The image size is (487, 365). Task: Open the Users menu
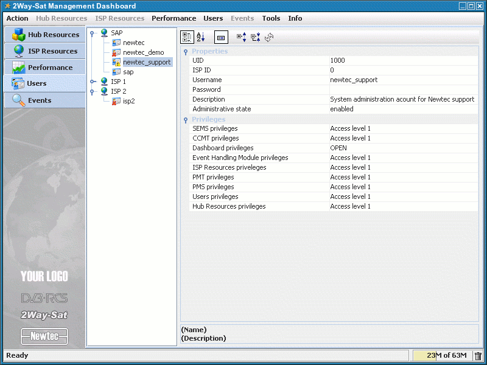point(213,18)
